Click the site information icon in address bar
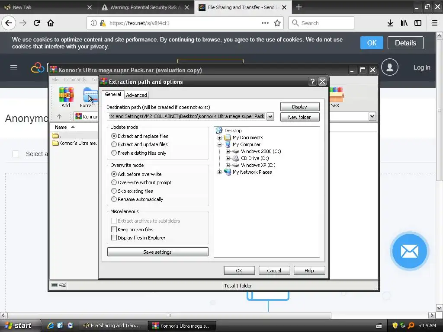This screenshot has height=332, width=443. point(94,23)
